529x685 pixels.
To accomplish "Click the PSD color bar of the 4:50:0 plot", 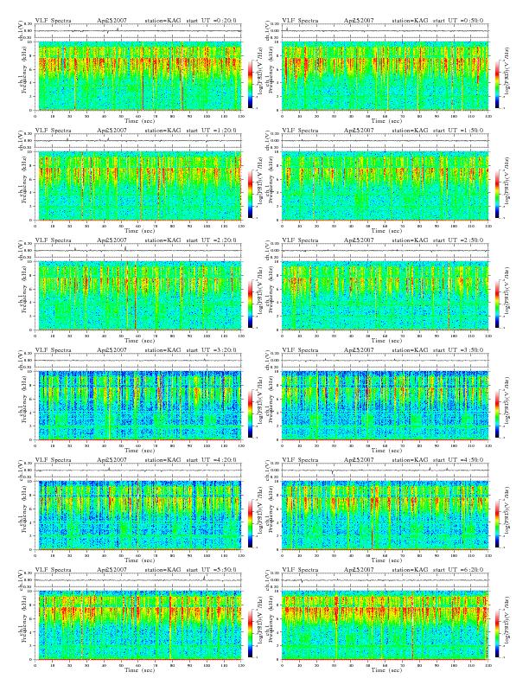I will pyautogui.click(x=498, y=523).
